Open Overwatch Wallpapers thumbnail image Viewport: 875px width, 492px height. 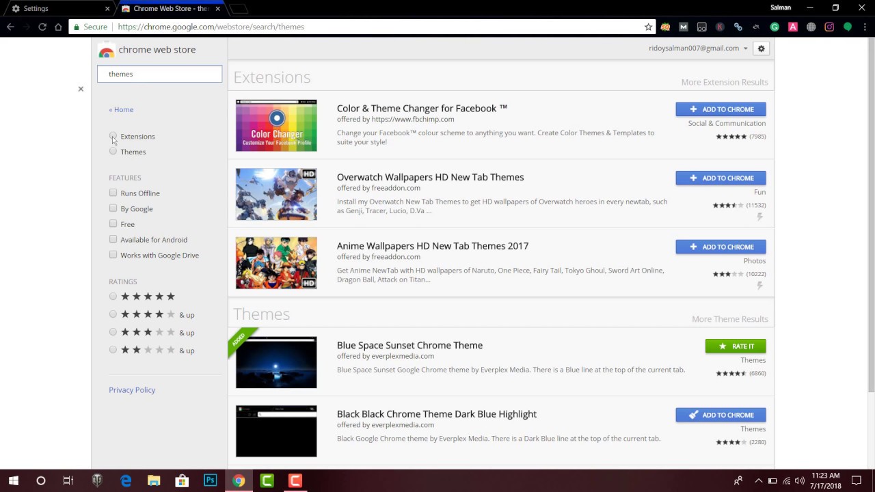(x=276, y=194)
